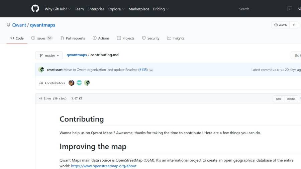Click the slash shortcut key icon in search
The image size is (301, 169).
coord(290,9)
